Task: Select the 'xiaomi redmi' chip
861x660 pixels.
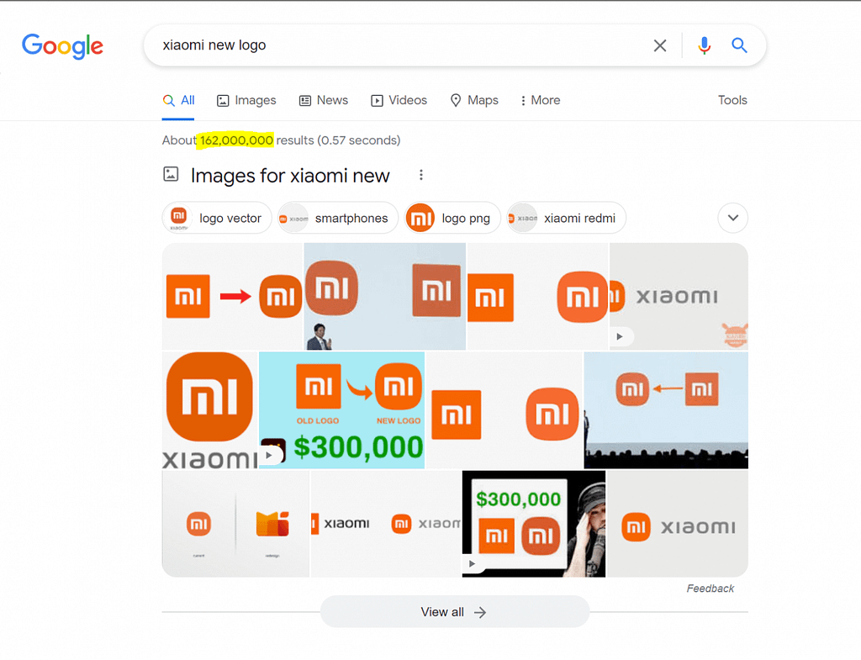Action: tap(566, 218)
